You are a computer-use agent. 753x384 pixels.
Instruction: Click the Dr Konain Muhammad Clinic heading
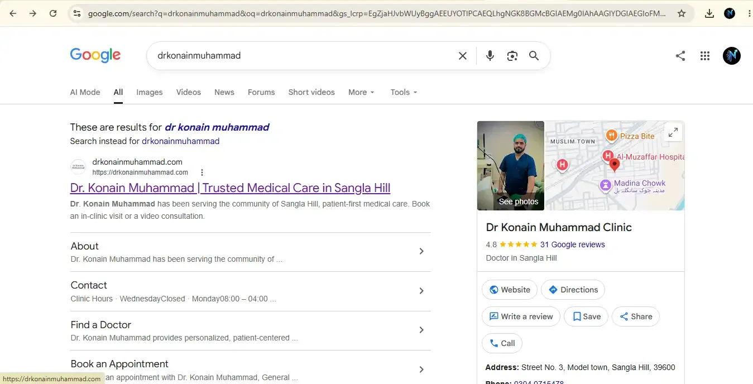tap(559, 227)
